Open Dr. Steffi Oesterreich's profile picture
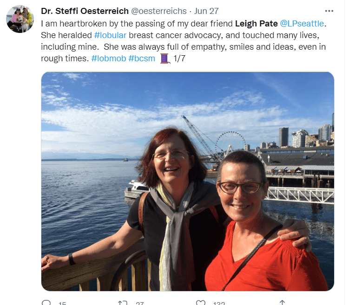This screenshot has height=305, width=355. [20, 19]
